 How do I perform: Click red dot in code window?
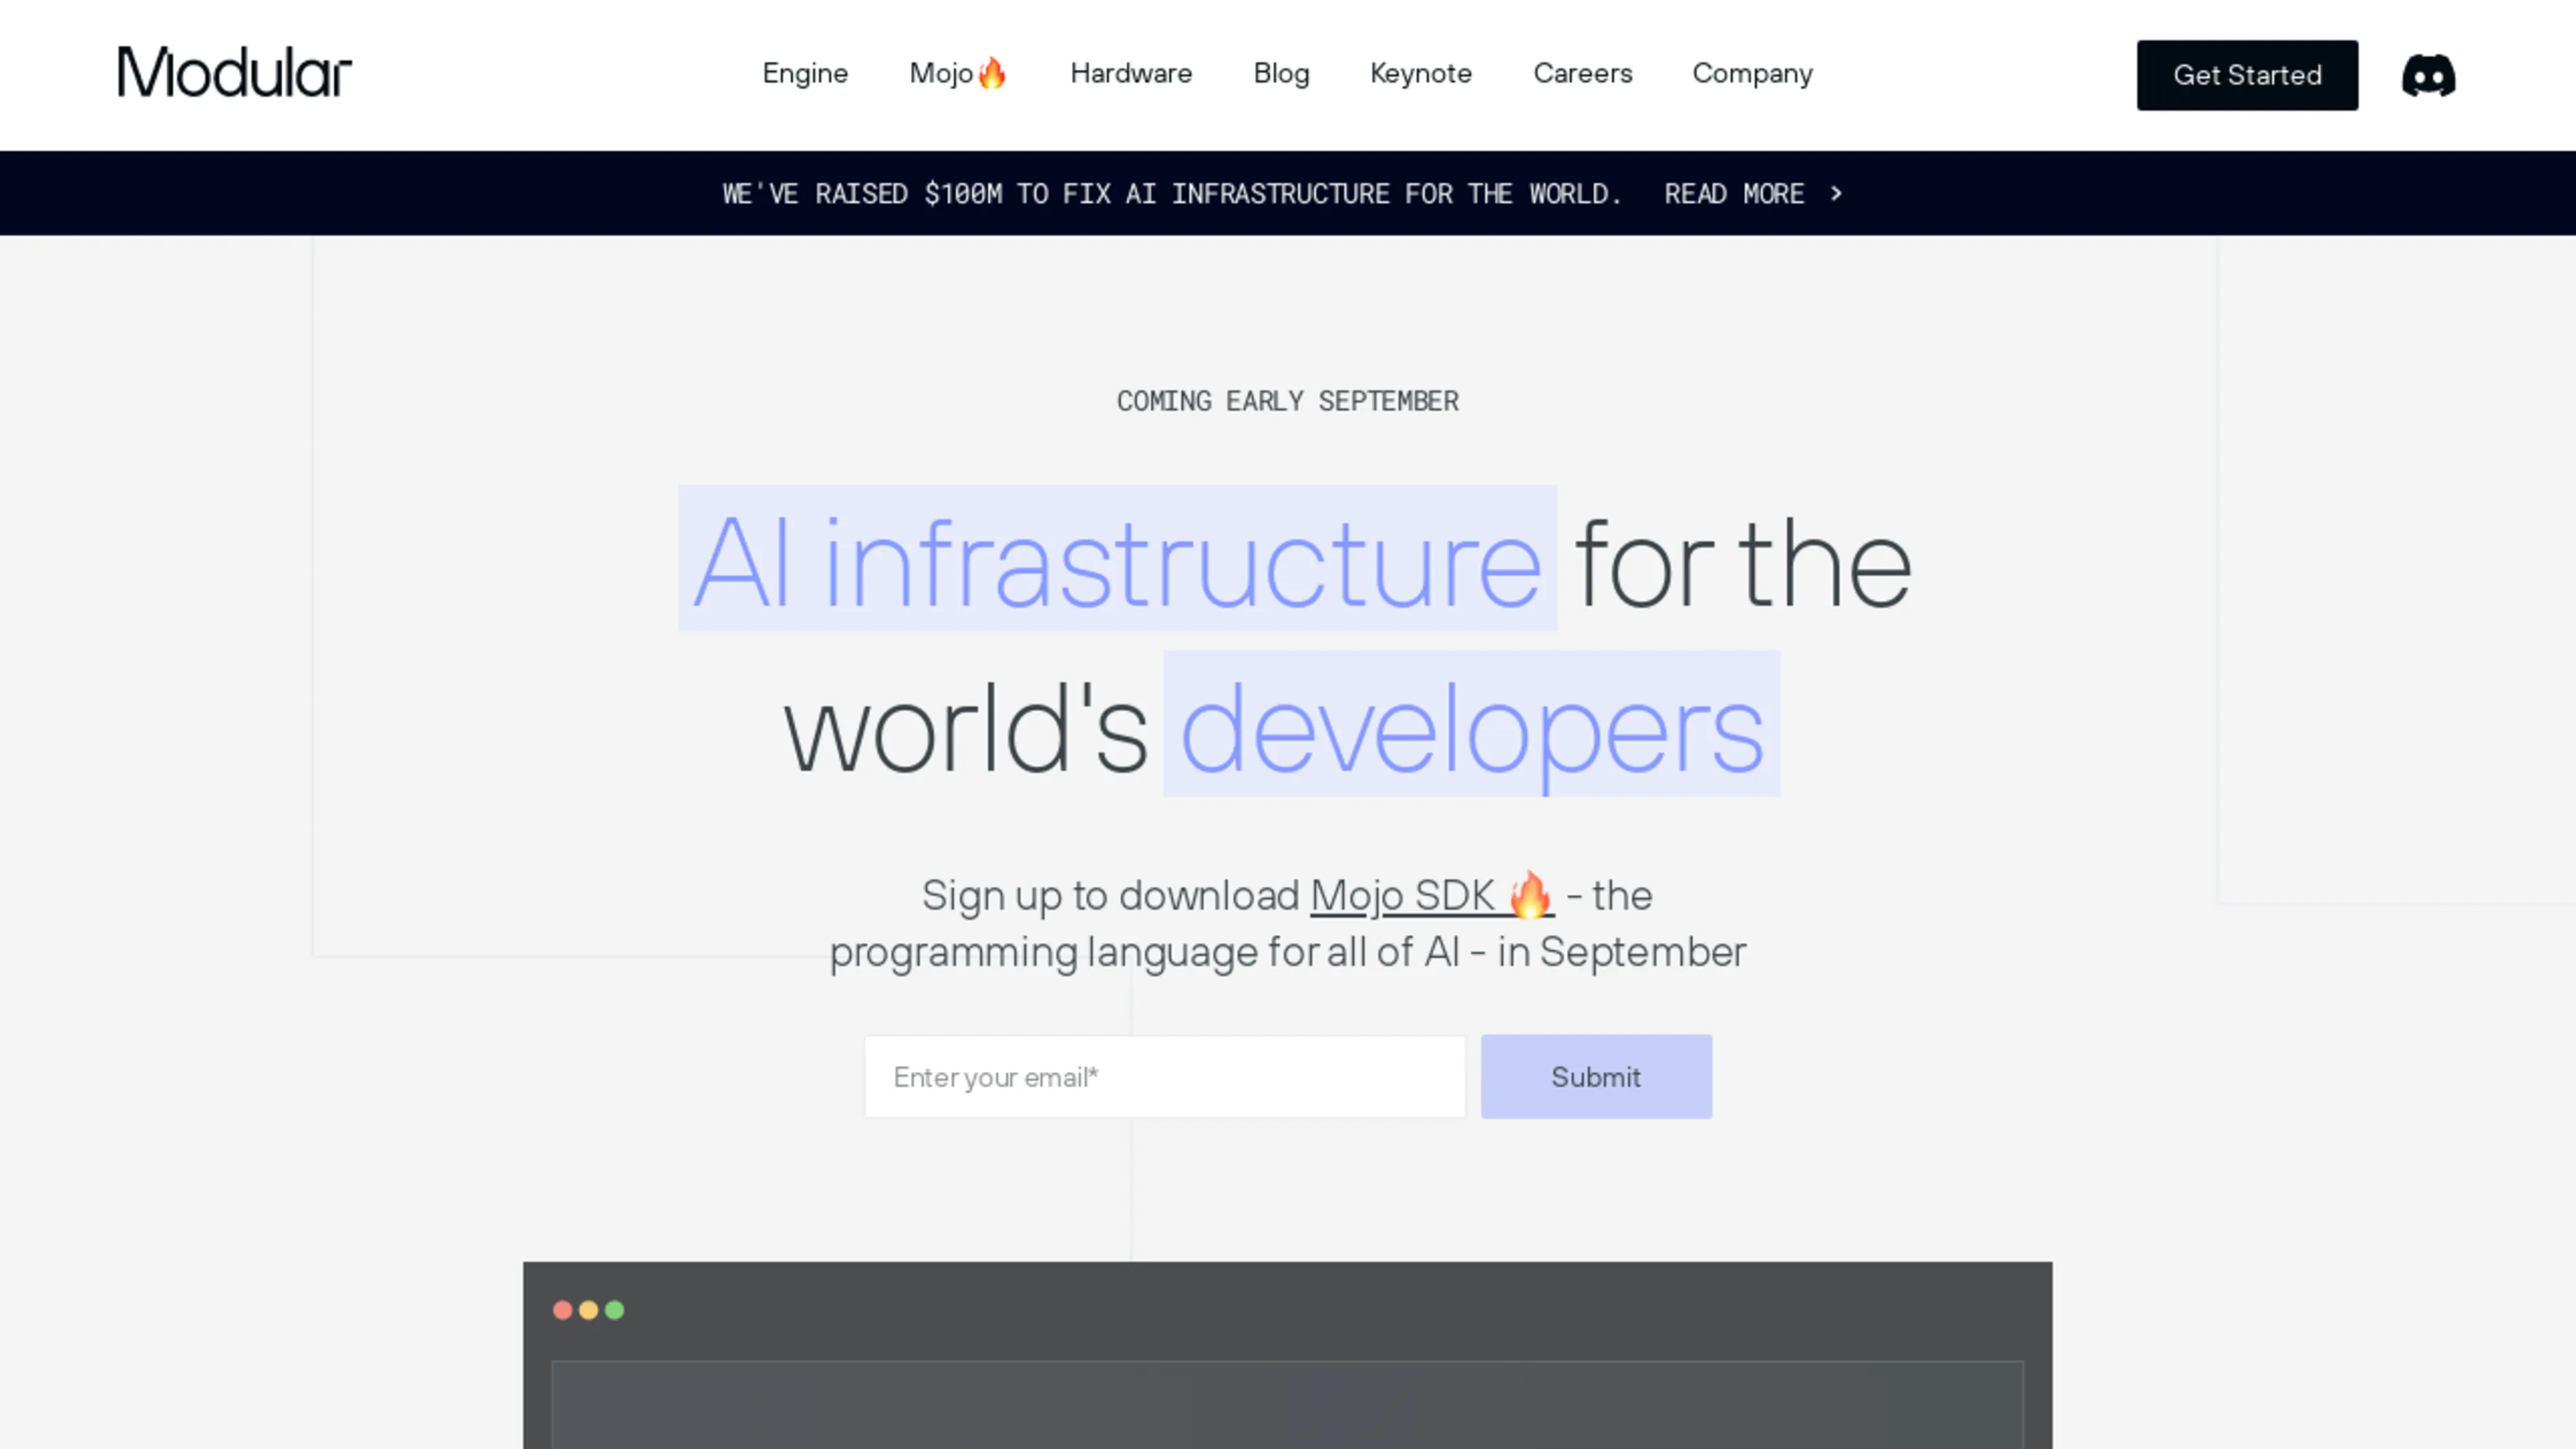tap(563, 1310)
